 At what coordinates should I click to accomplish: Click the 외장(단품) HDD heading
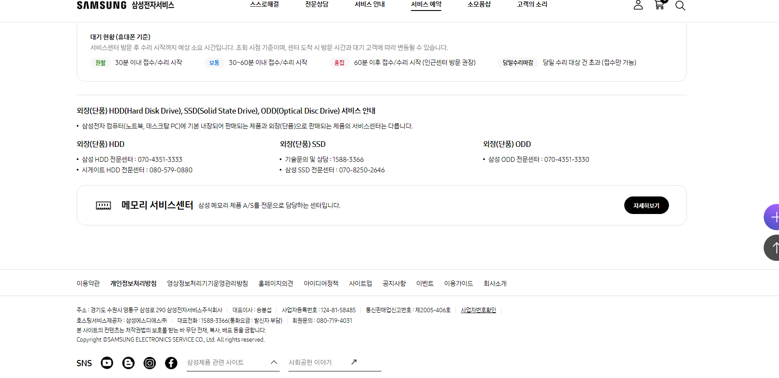pos(100,144)
